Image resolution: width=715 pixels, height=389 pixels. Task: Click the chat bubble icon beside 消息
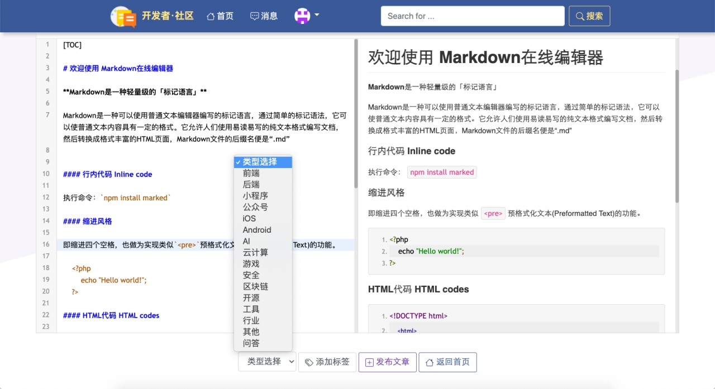point(254,16)
